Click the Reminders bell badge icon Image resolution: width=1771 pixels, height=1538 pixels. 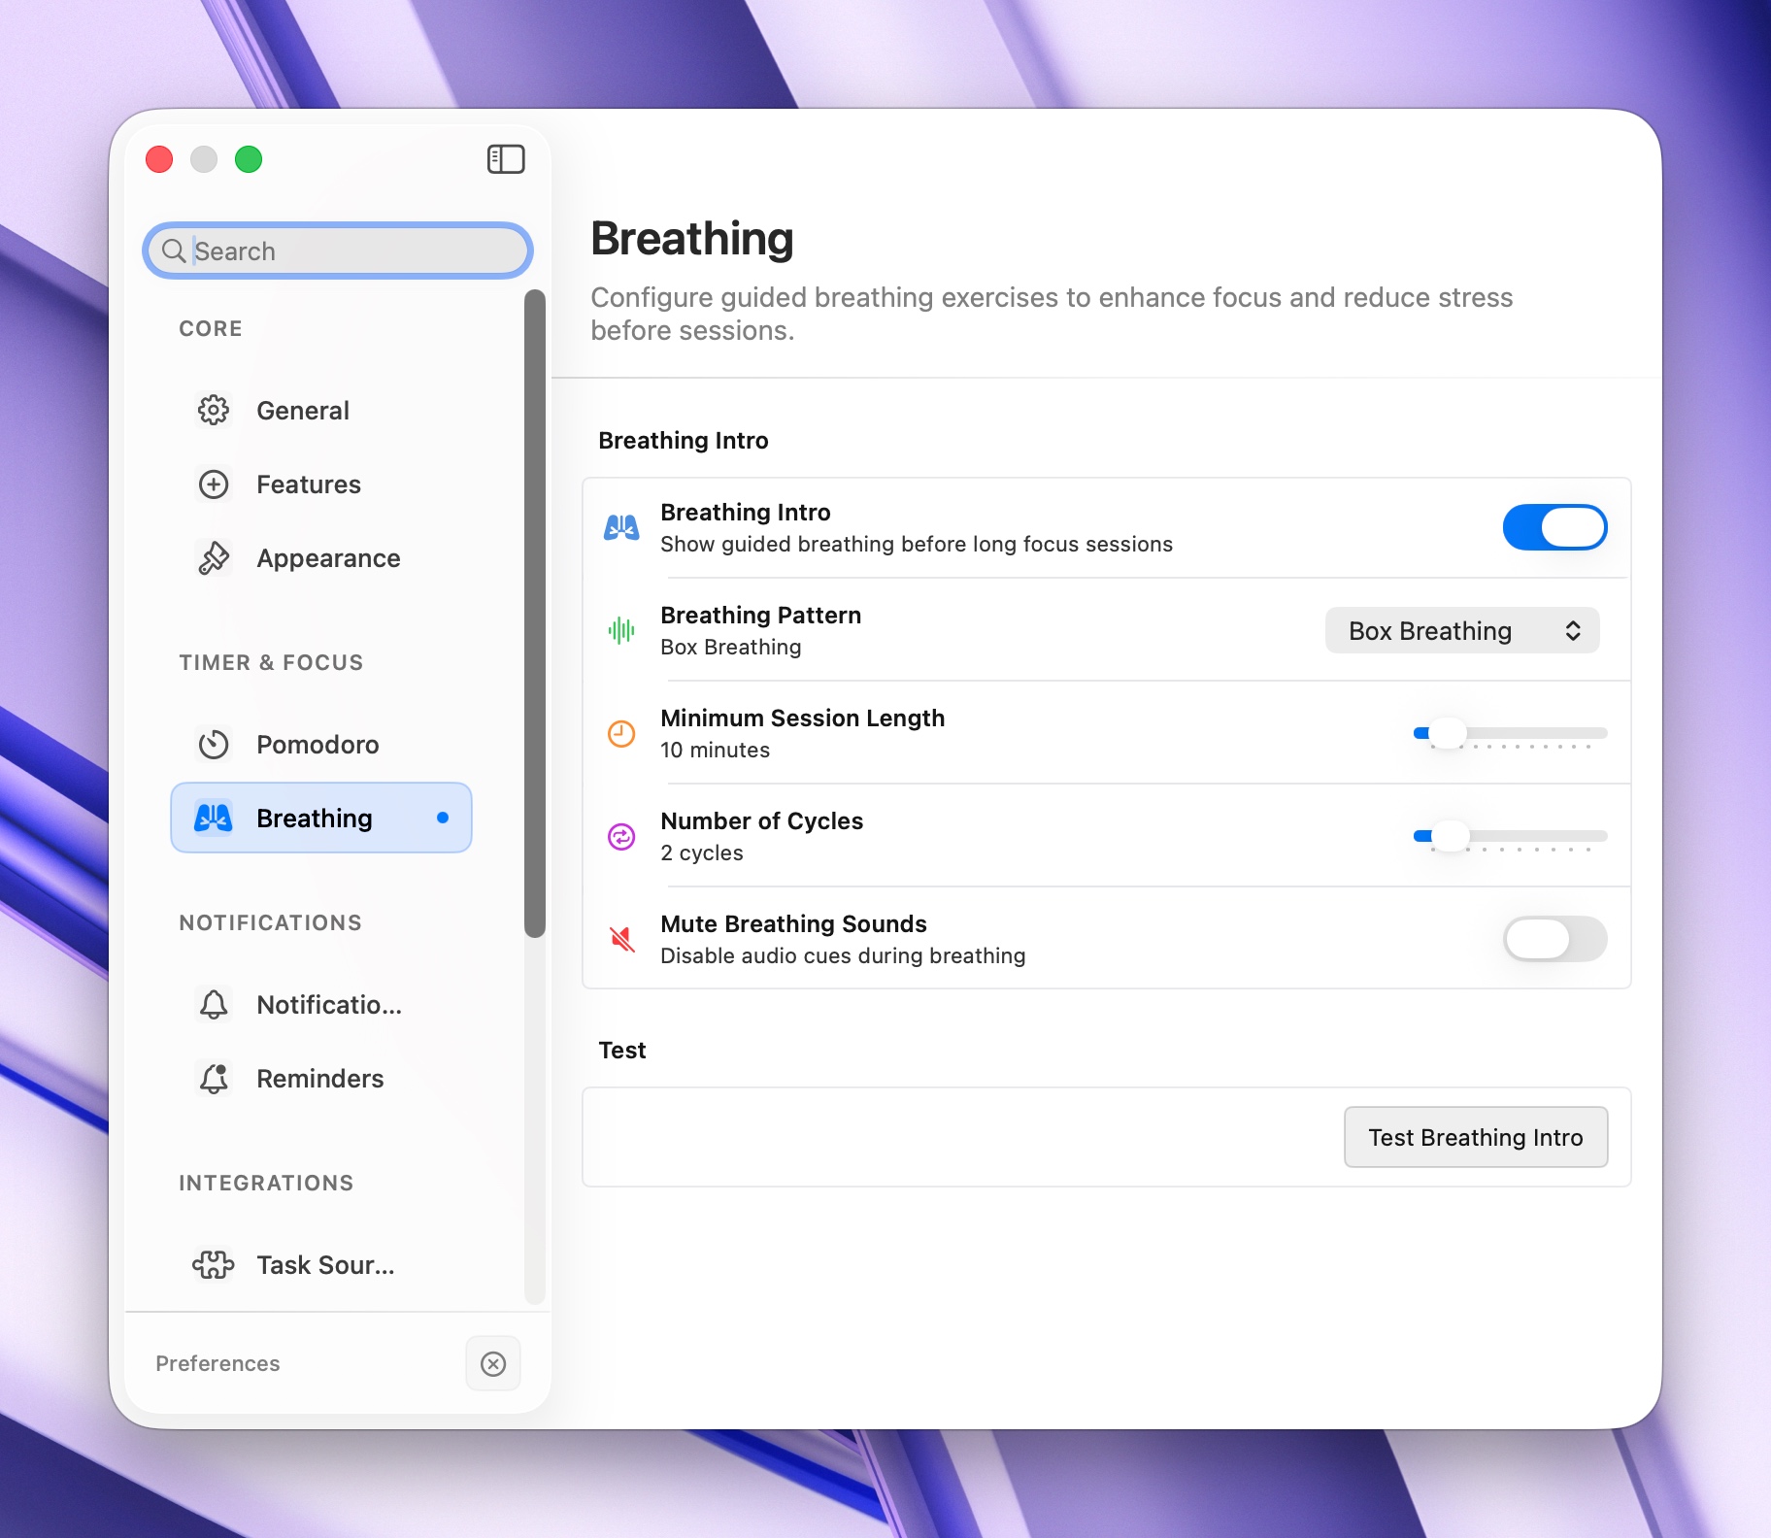pyautogui.click(x=214, y=1079)
